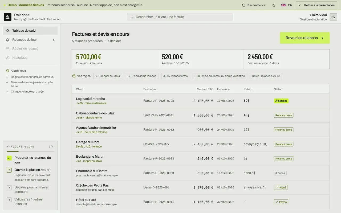Click the bell icon for Relances du jour
This screenshot has width=341, height=213.
[7, 40]
